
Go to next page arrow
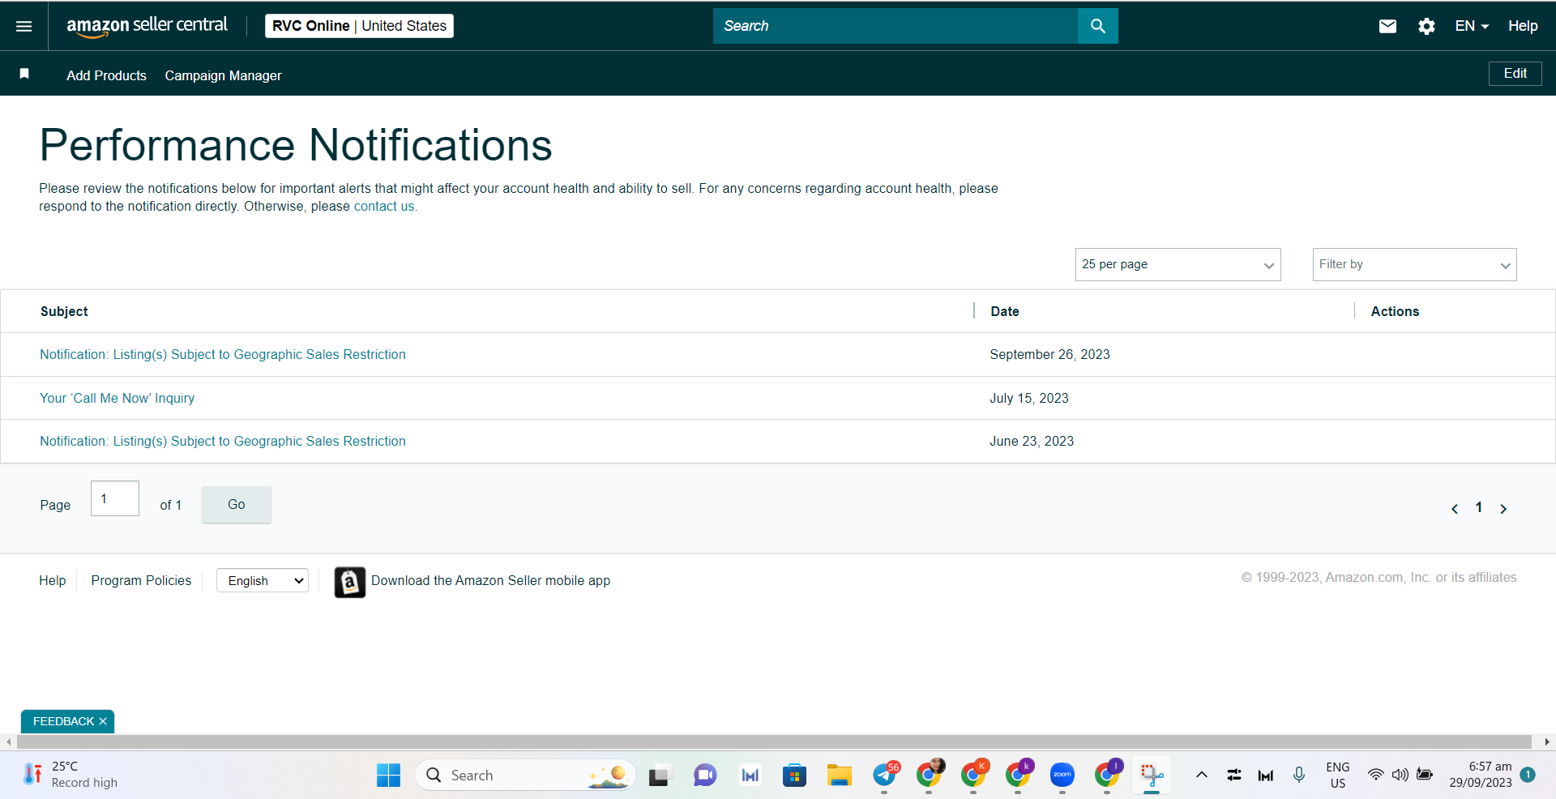pyautogui.click(x=1503, y=509)
